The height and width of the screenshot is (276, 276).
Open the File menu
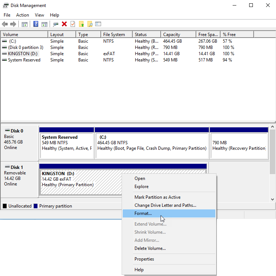click(7, 15)
